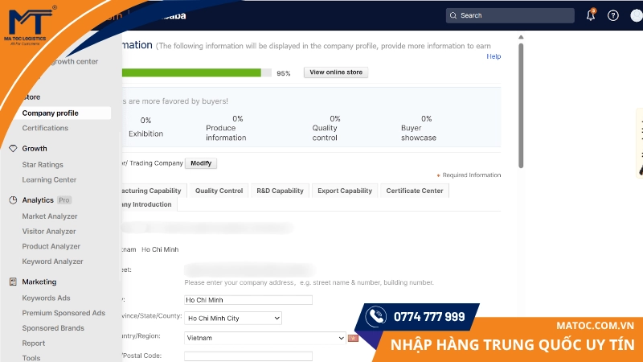Click the Produce information 0% item
The image size is (643, 362).
(x=226, y=128)
